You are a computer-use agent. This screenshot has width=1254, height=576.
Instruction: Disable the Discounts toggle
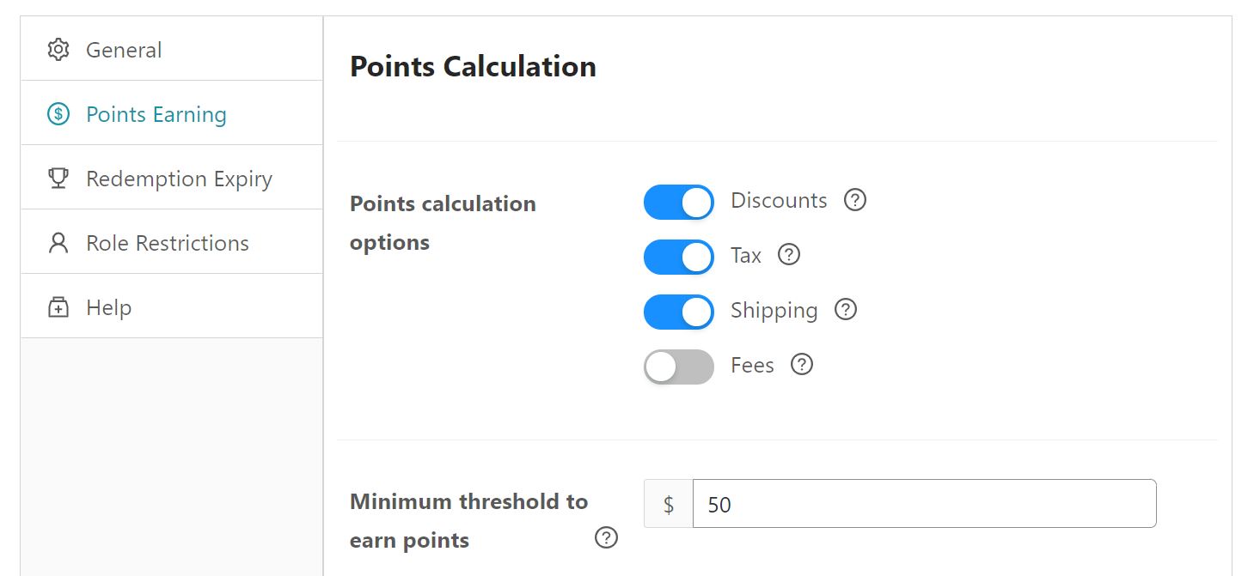click(x=678, y=203)
